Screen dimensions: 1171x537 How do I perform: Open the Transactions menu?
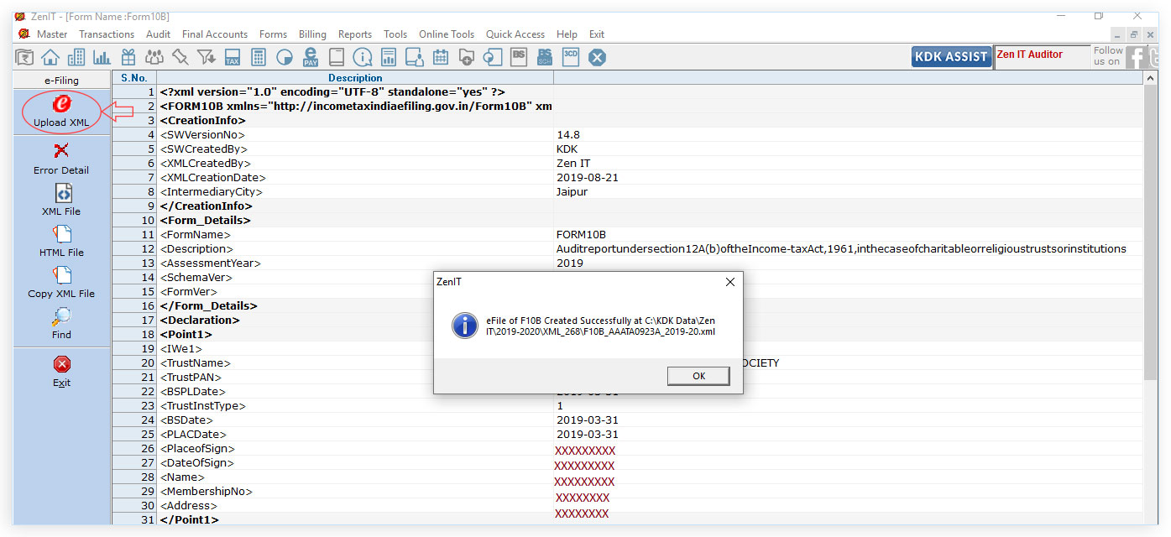click(107, 34)
